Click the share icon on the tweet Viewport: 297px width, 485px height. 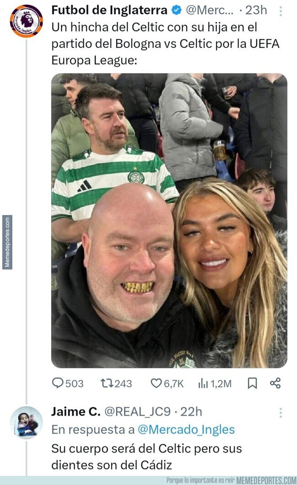(275, 383)
